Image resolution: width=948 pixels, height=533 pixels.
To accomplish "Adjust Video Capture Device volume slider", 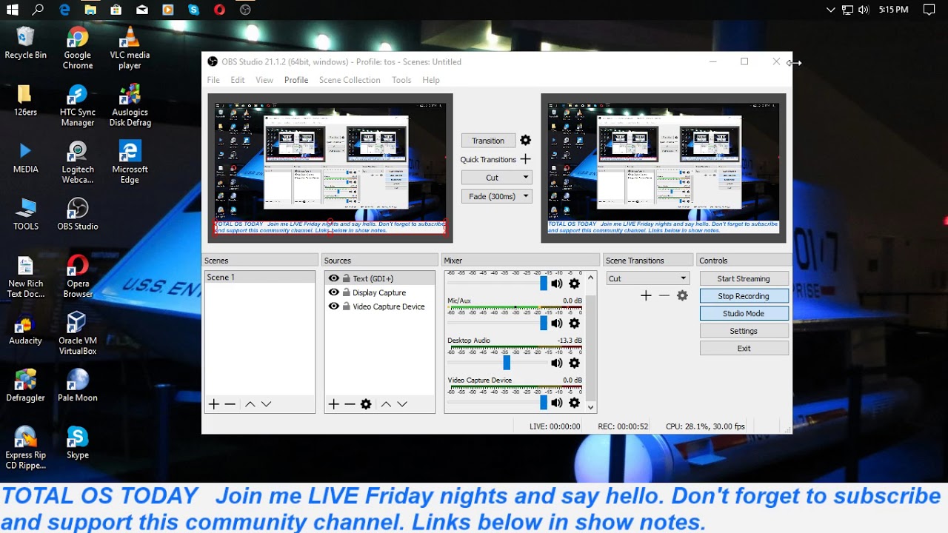I will (x=544, y=403).
